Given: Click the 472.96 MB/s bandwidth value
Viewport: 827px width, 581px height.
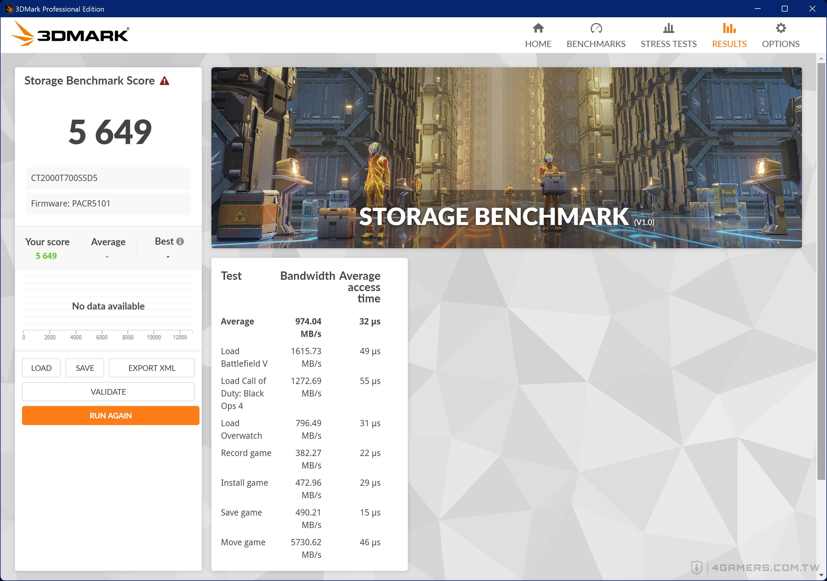Looking at the screenshot, I should click(x=308, y=489).
